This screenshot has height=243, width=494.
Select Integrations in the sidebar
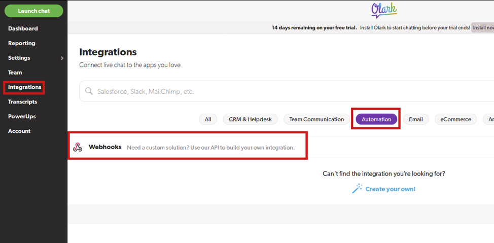(24, 87)
